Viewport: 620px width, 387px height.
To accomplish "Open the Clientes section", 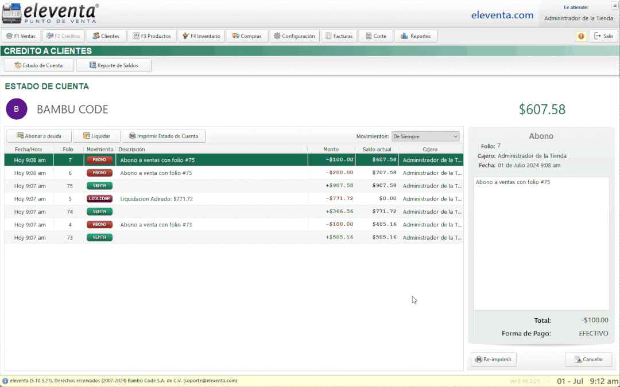I will (x=106, y=36).
